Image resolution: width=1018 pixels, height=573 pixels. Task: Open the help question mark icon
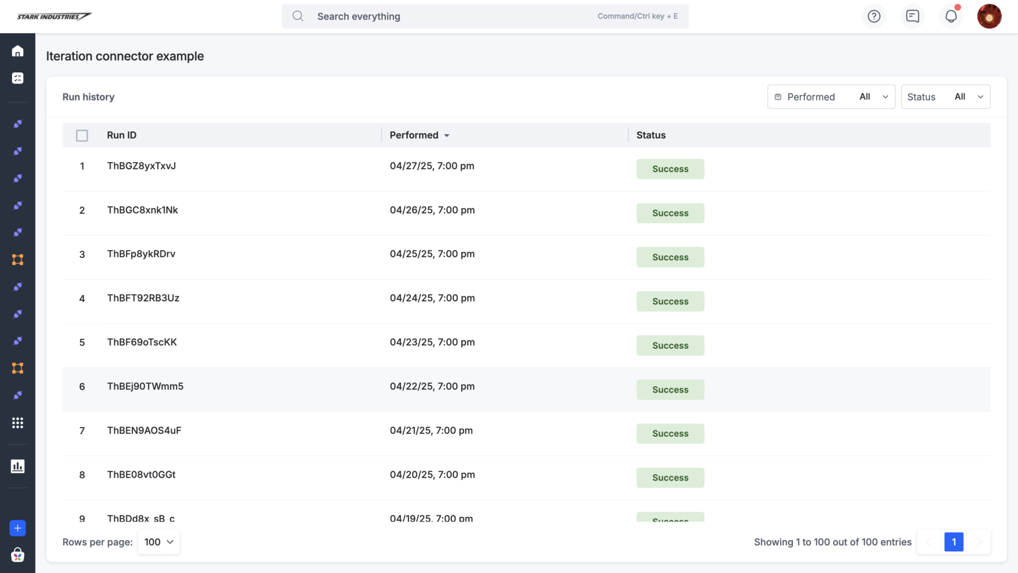click(874, 17)
